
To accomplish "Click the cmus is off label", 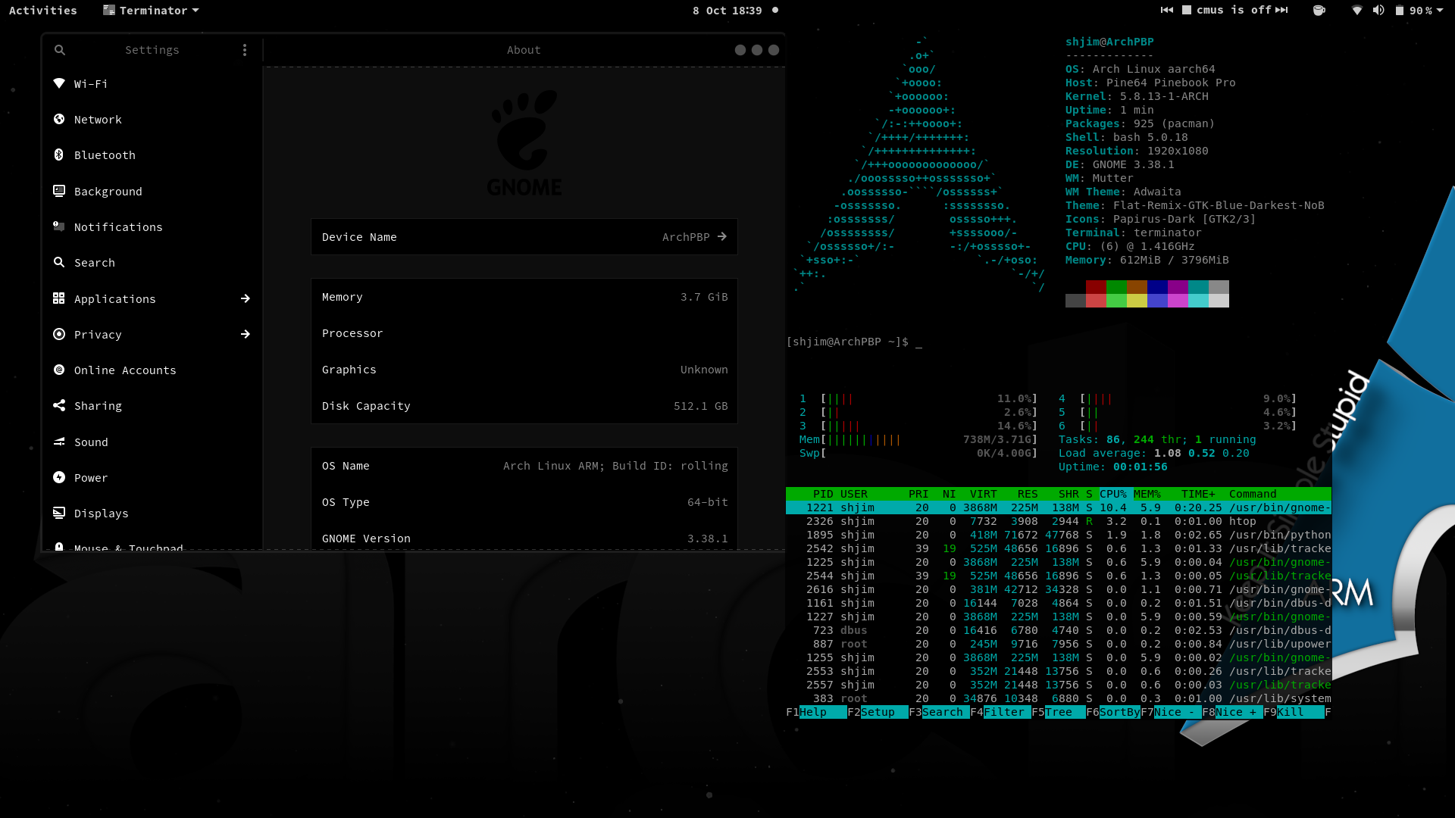I will (x=1233, y=11).
